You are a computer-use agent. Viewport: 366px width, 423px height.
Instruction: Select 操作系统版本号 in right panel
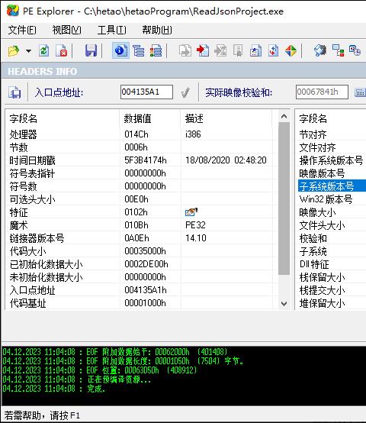331,160
